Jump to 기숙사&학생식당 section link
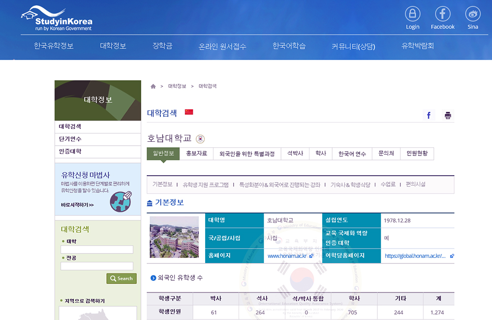This screenshot has height=320, width=492. pyautogui.click(x=350, y=185)
